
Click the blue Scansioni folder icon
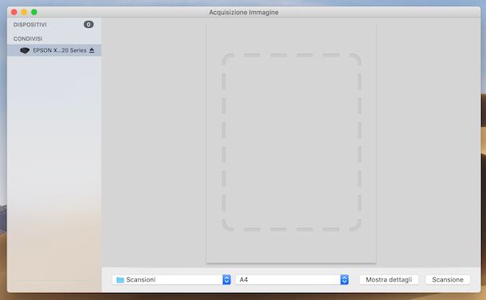[120, 280]
